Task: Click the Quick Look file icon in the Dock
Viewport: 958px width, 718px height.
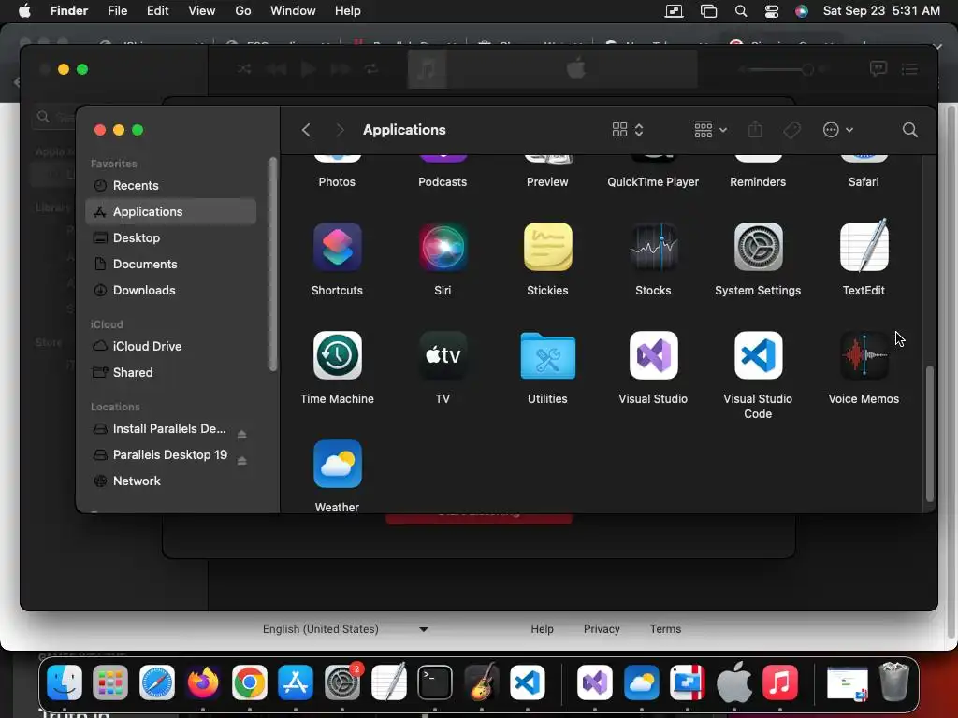Action: [x=848, y=683]
